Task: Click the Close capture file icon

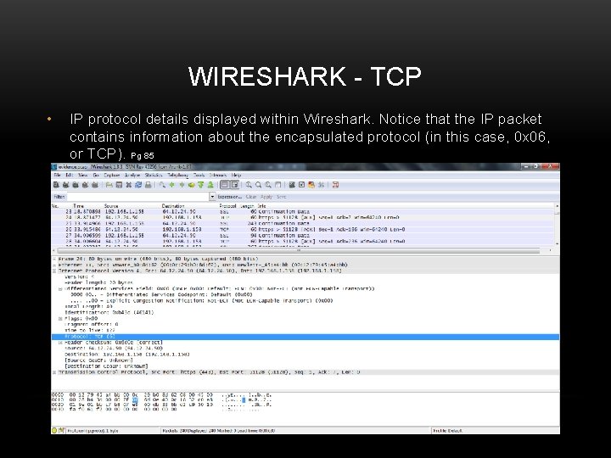Action: pos(129,185)
